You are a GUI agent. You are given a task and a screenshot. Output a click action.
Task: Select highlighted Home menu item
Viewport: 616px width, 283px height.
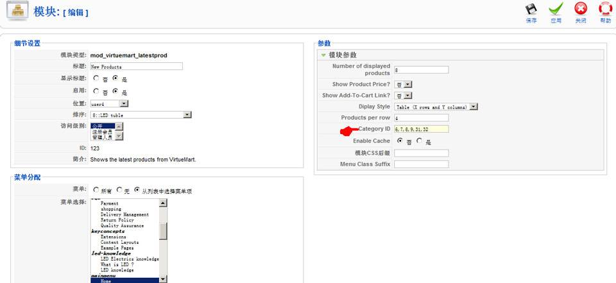[x=106, y=280]
